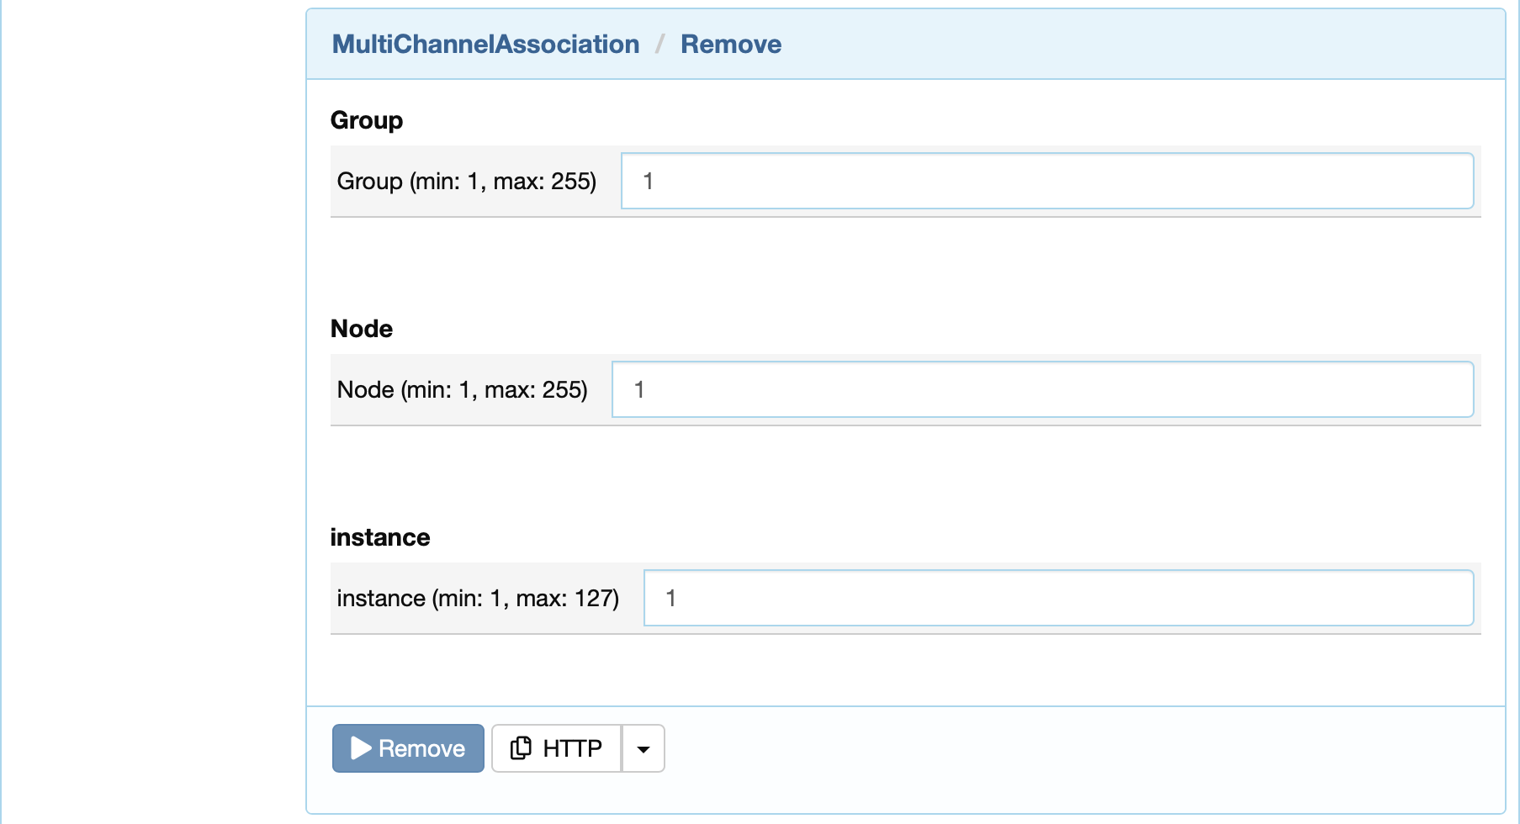Run the Remove command button

pos(408,748)
